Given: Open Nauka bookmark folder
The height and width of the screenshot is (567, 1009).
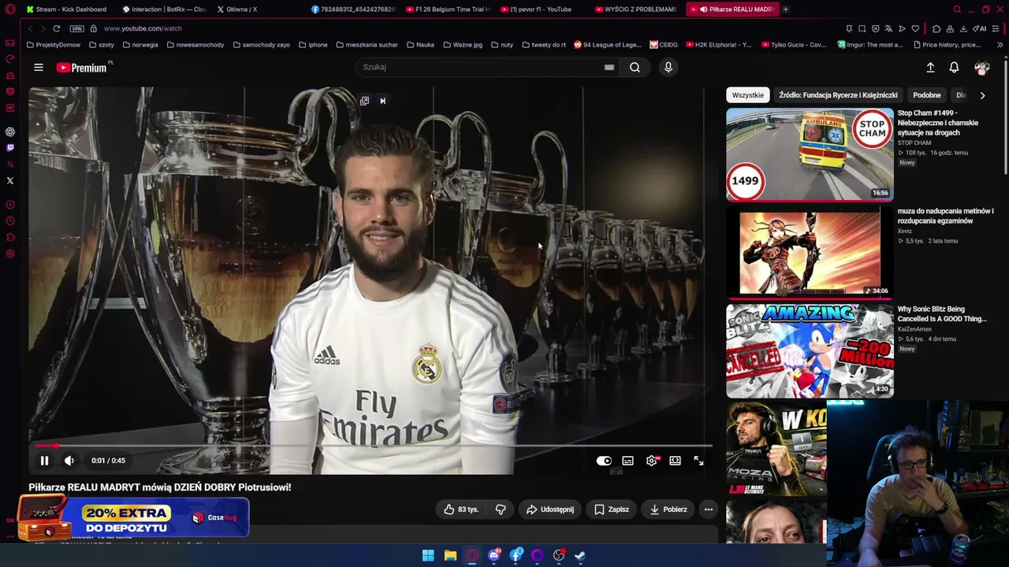Looking at the screenshot, I should coord(420,45).
